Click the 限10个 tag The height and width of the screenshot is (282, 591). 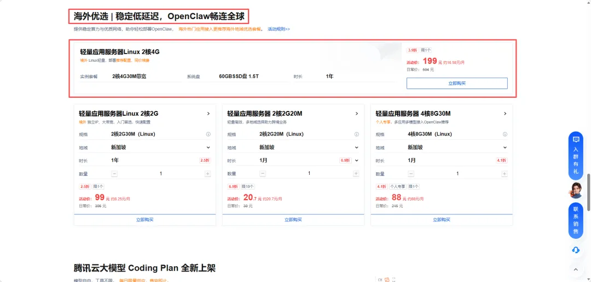[248, 186]
